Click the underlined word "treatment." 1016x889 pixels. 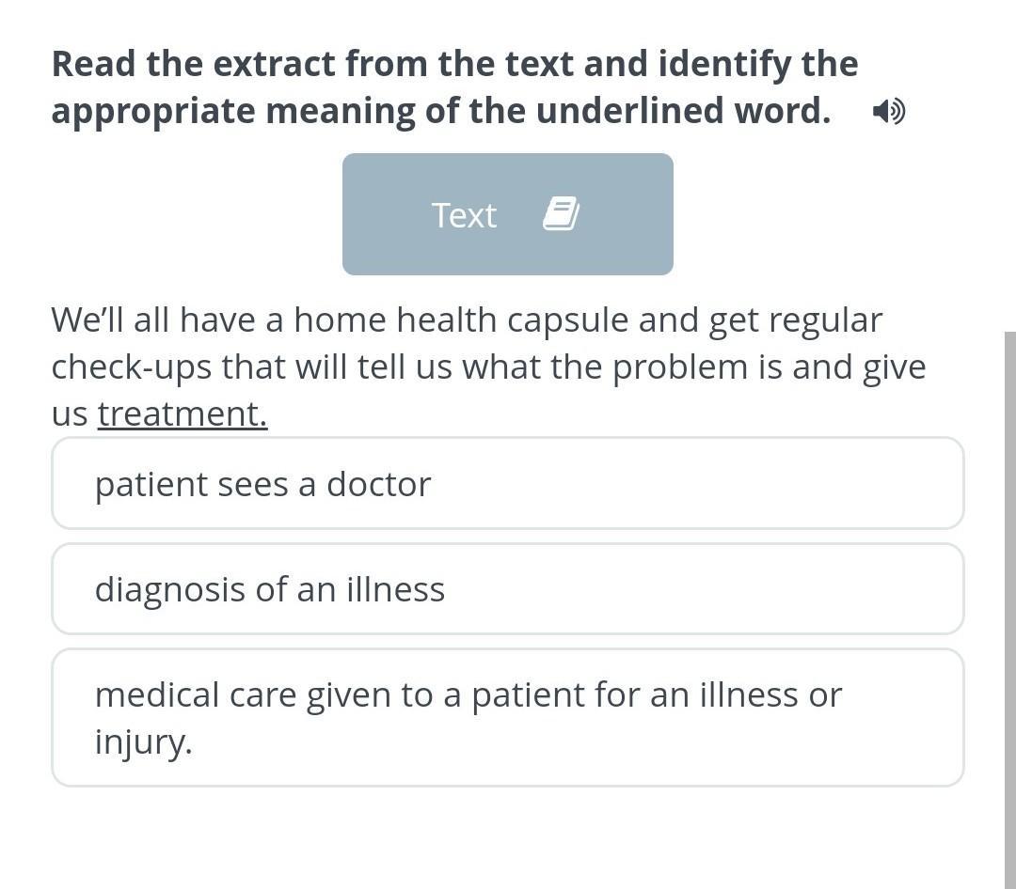183,414
